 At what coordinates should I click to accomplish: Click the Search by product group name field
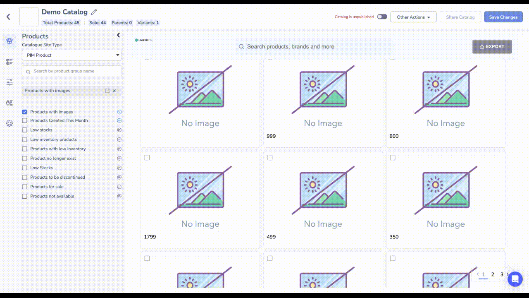71,71
